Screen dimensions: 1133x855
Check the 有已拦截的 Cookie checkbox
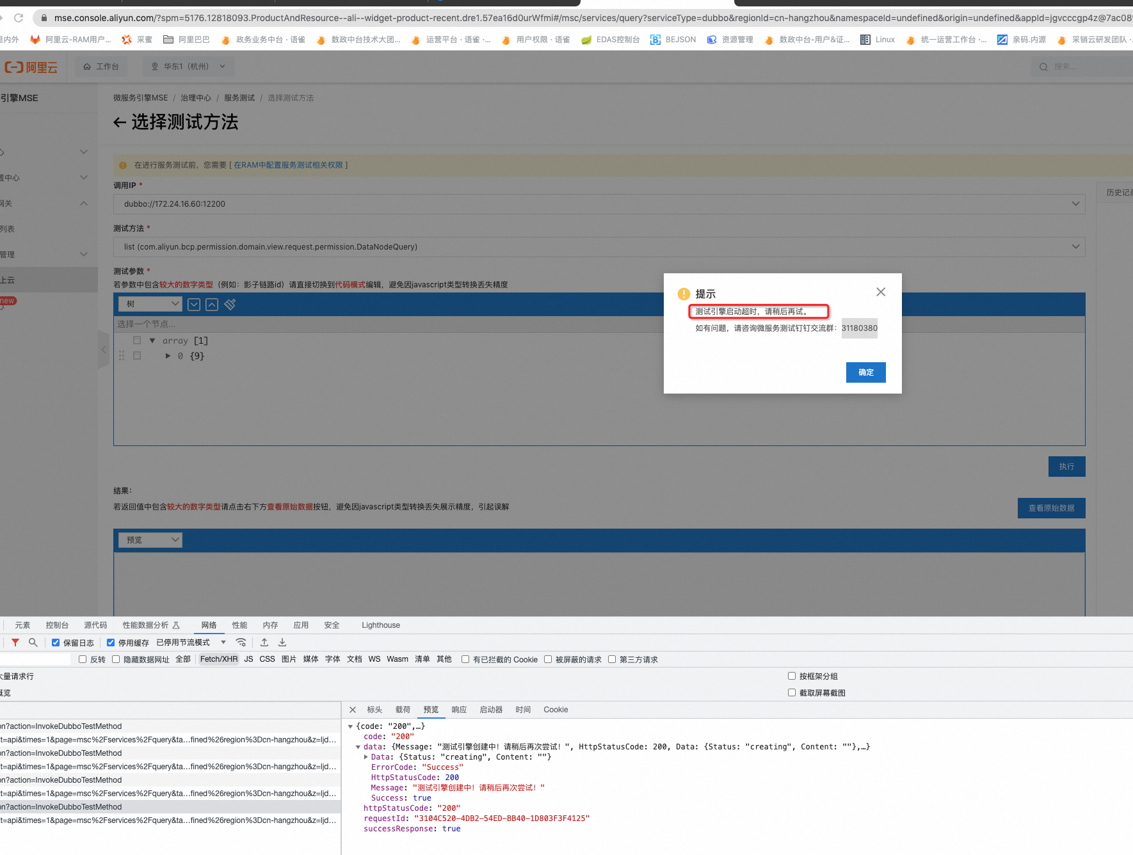coord(465,659)
